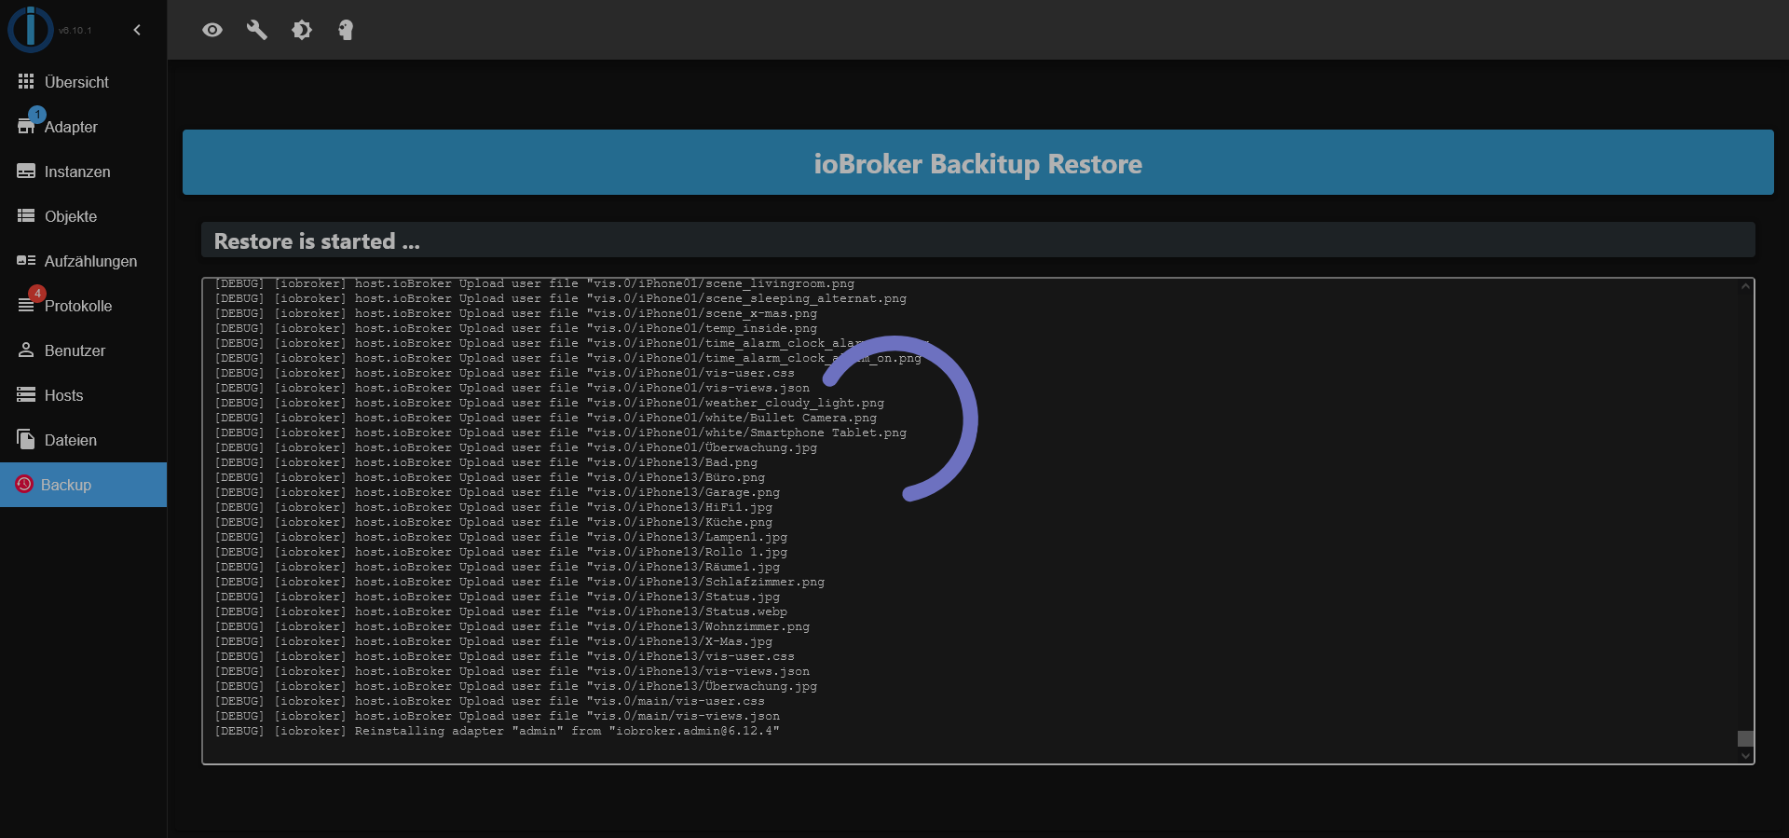
Task: Click log line iPhone01/white/Bullet Camera.png
Action: tap(546, 418)
